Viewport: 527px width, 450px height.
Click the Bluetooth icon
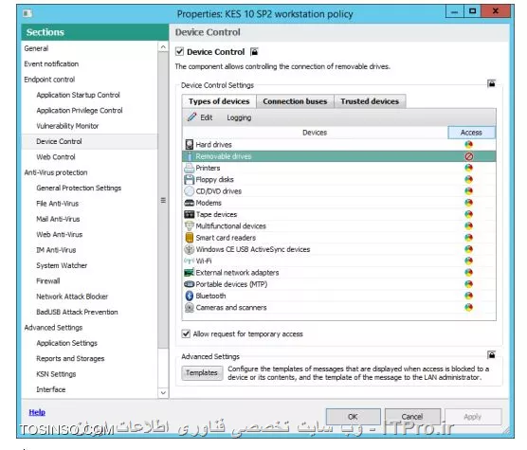[x=190, y=296]
